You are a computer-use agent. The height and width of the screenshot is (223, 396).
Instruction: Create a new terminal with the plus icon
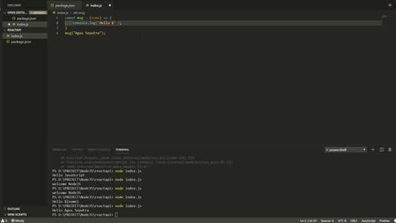(372, 150)
